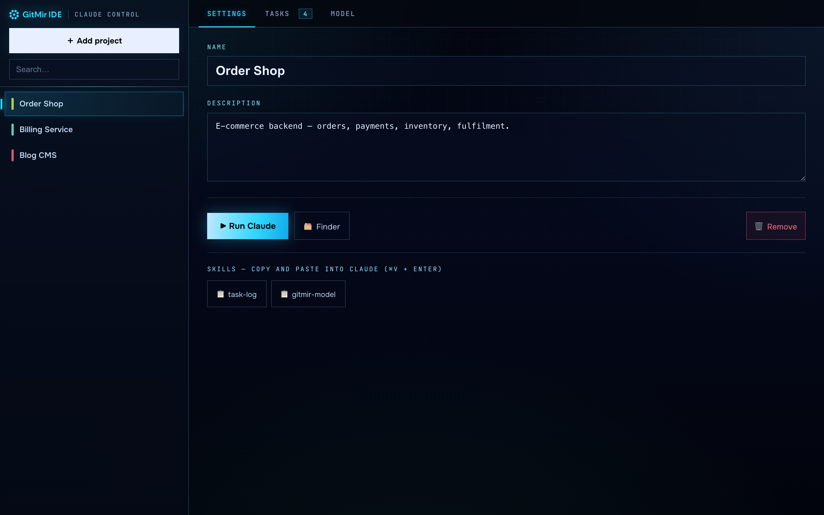
Task: Click the SKILLS copy and paste heading
Action: pos(324,269)
